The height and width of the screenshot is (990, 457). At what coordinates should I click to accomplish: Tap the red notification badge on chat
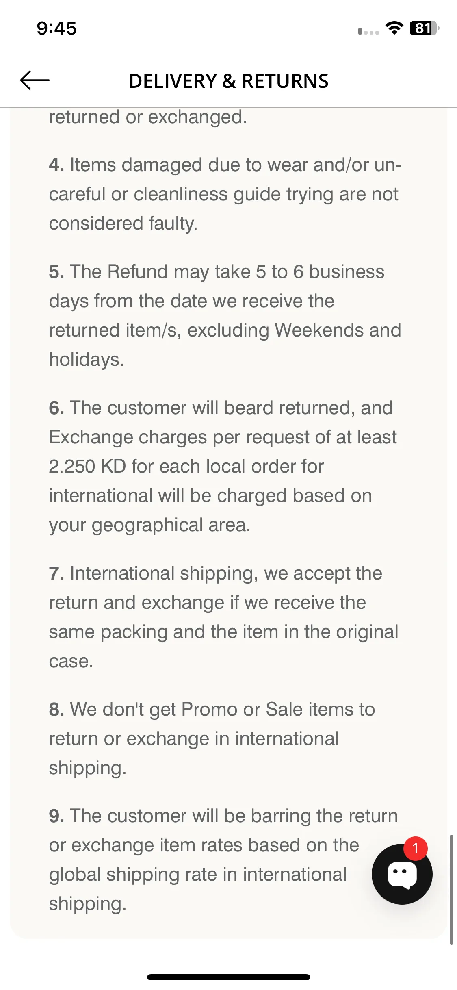coord(415,848)
